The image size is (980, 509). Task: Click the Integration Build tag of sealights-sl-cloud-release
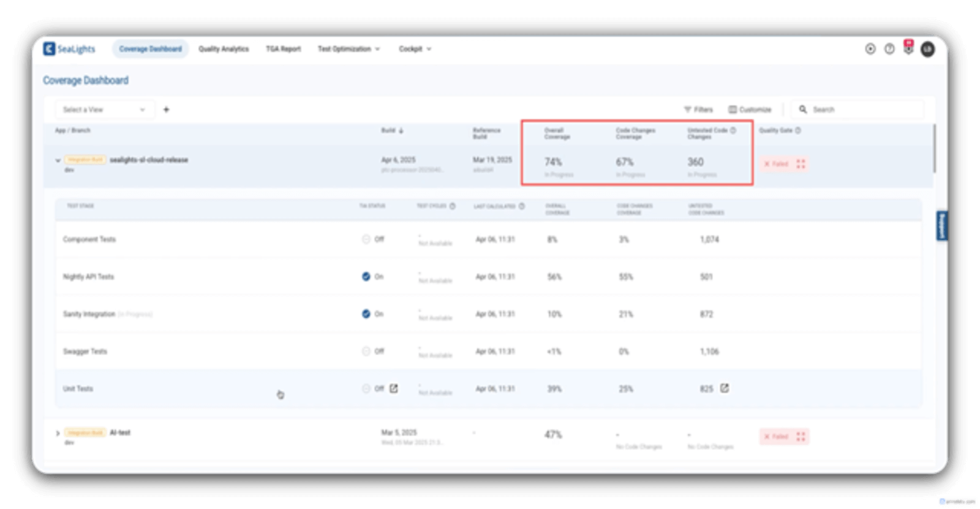[x=85, y=160]
